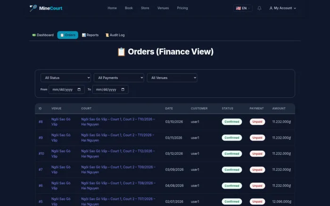
Task: Switch to the Audit Log tab
Action: (x=115, y=35)
